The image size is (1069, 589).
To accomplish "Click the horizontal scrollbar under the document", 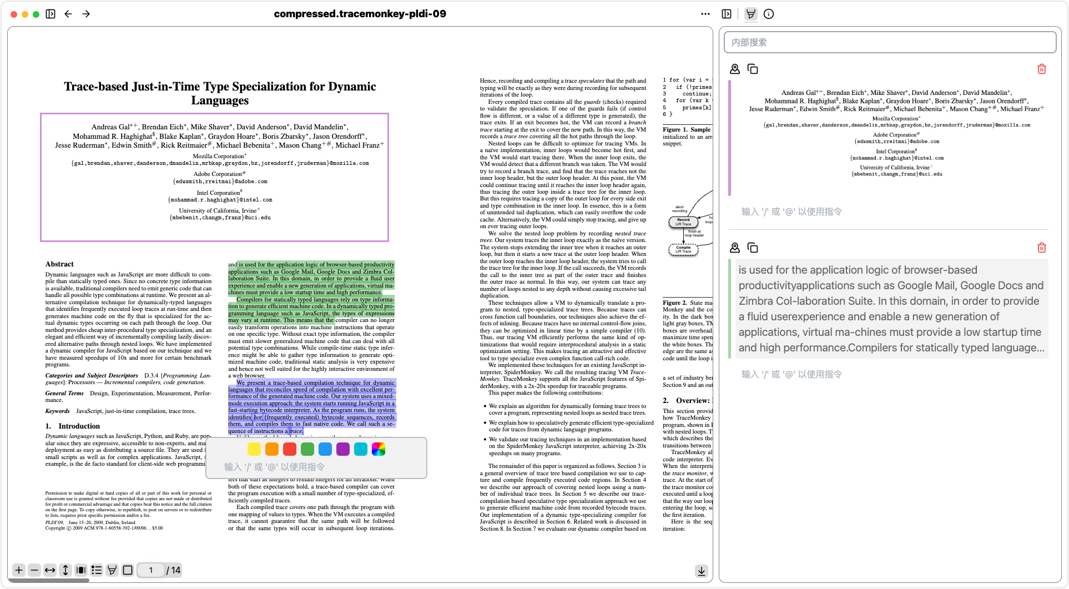I will [x=49, y=581].
